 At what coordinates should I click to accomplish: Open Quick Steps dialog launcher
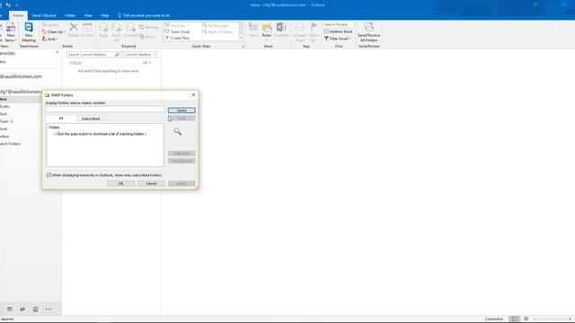click(x=243, y=47)
